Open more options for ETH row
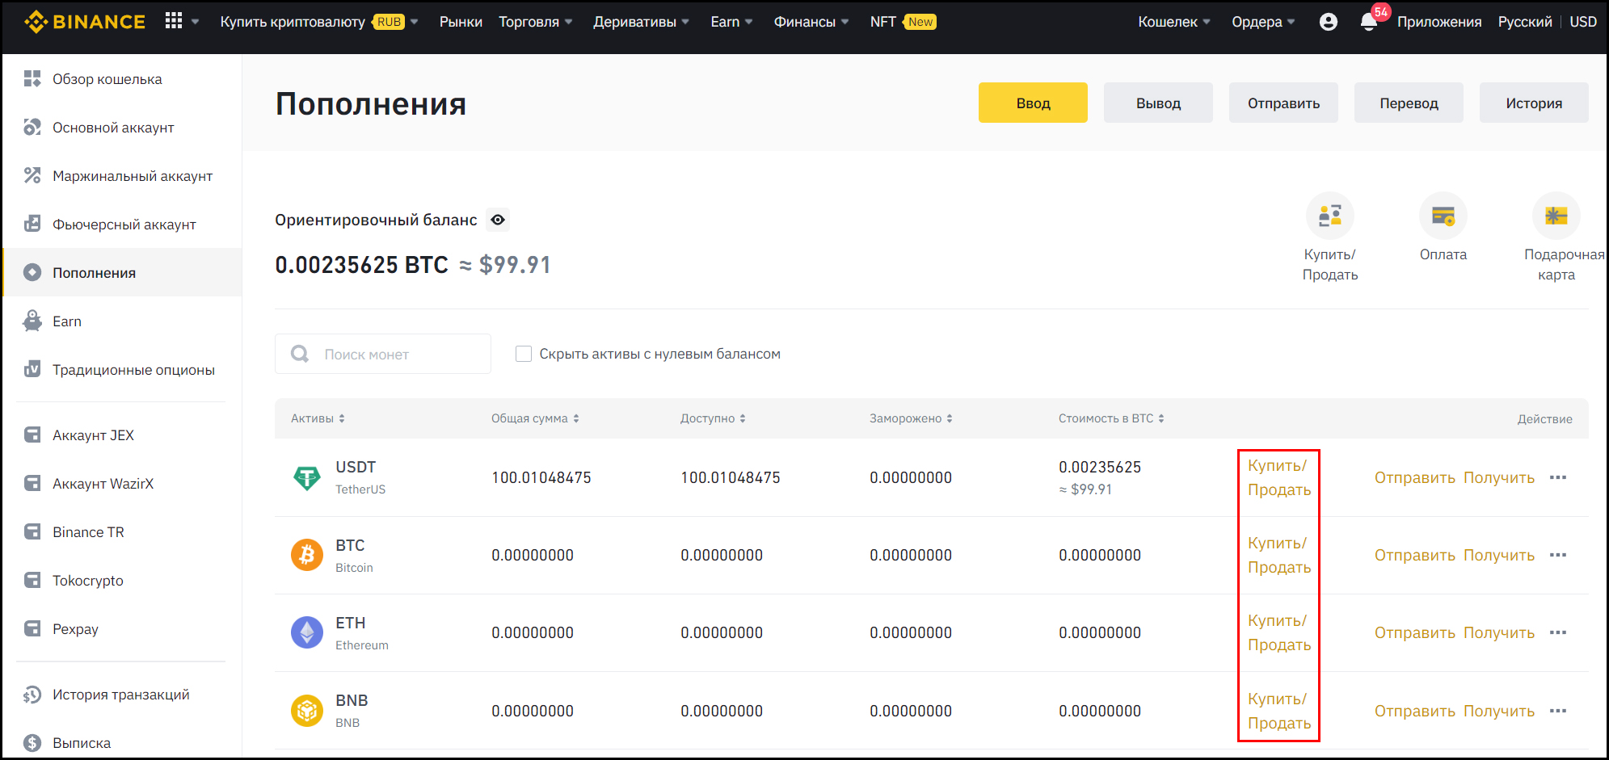 (x=1558, y=632)
